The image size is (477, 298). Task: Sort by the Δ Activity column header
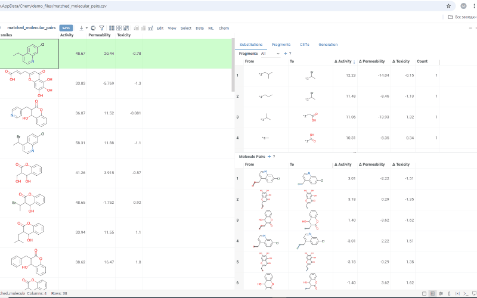344,61
